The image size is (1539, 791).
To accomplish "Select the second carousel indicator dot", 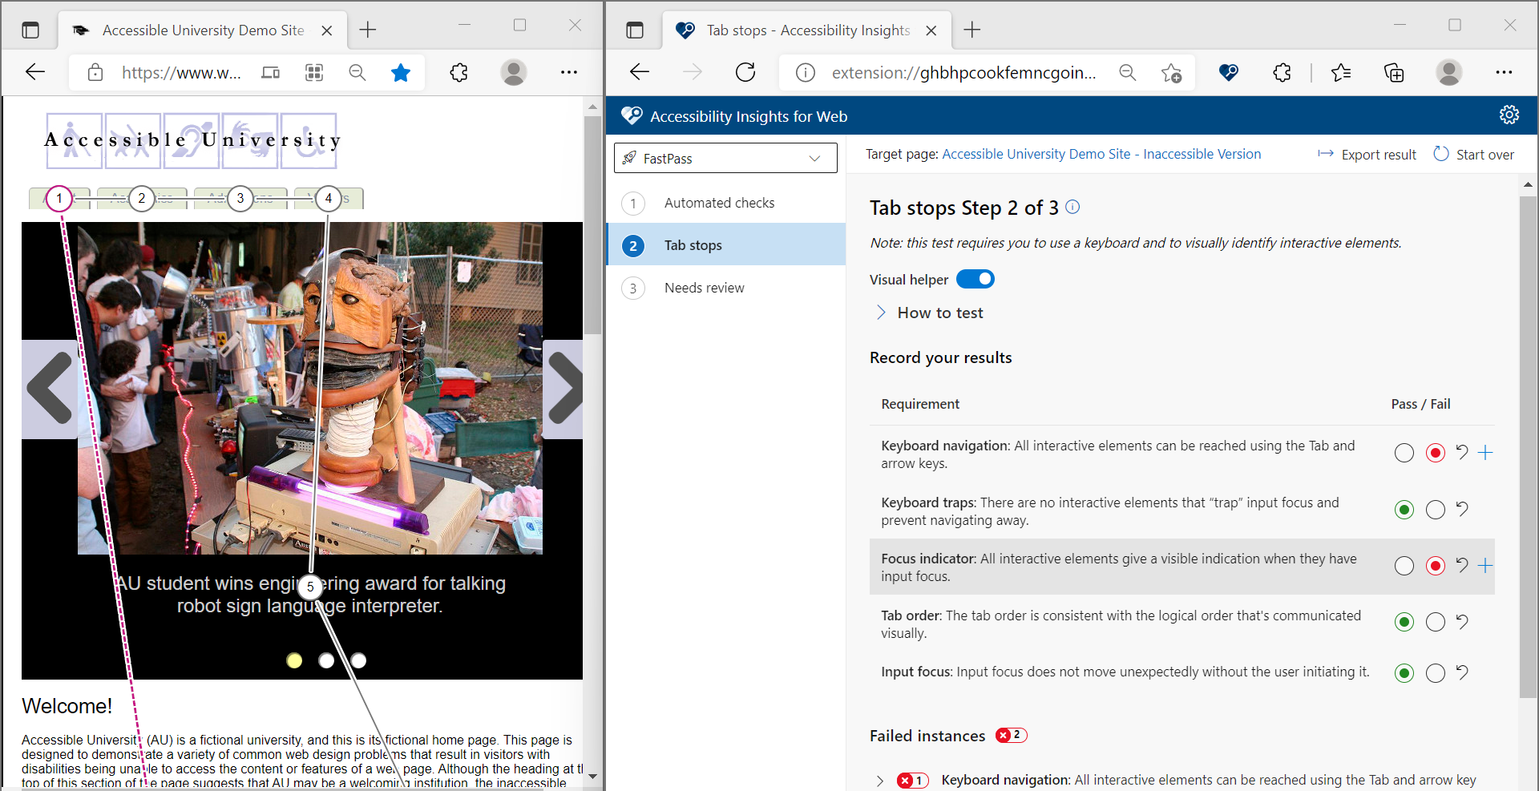I will [326, 660].
